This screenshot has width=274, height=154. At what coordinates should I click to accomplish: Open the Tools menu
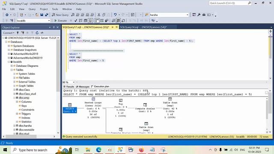coord(55,9)
